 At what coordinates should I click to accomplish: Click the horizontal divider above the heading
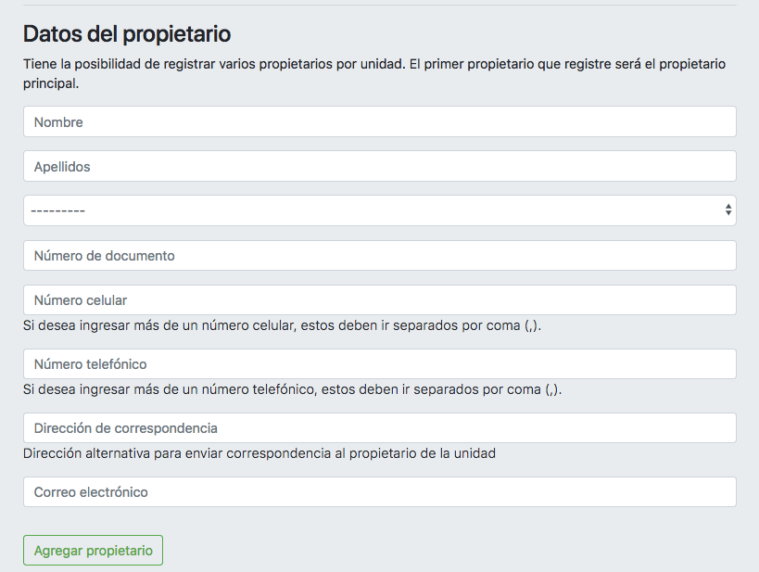pos(379,5)
